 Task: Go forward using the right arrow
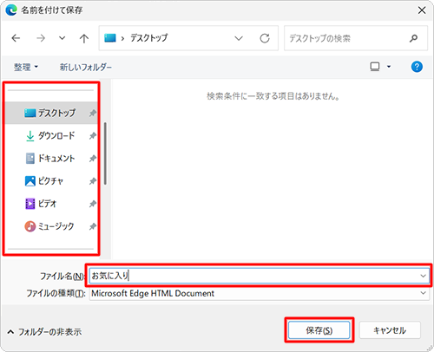(41, 38)
